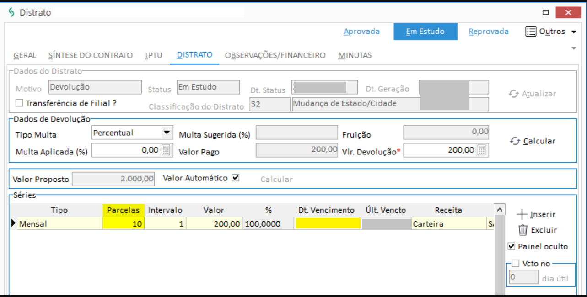Switch to the Síntese do Contrato tab

point(91,55)
